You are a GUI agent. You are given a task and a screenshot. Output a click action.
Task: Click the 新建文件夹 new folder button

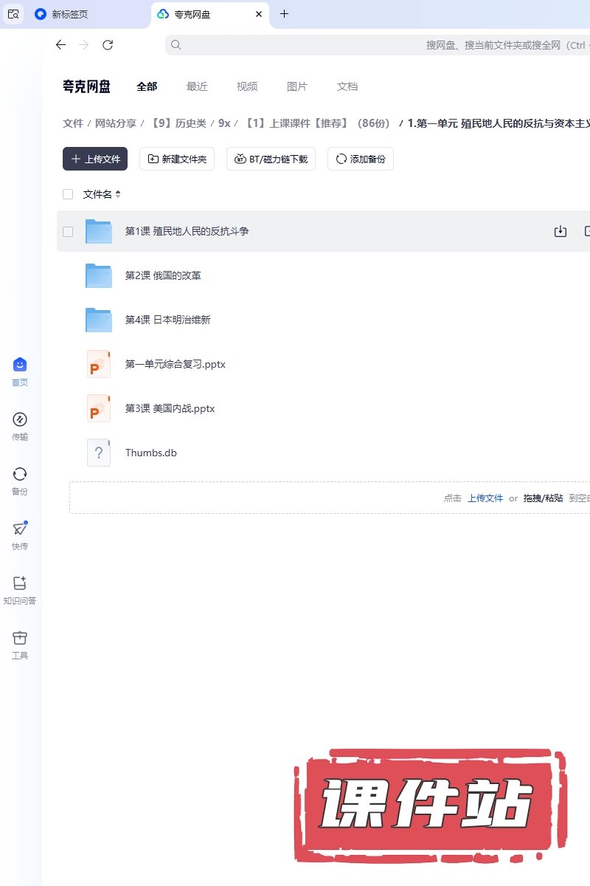[x=177, y=159]
